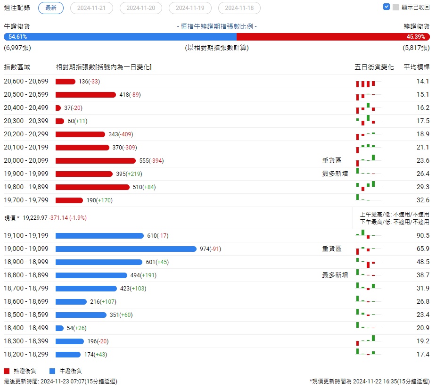
Task: Show the 2024-11-18 history record
Action: click(239, 8)
